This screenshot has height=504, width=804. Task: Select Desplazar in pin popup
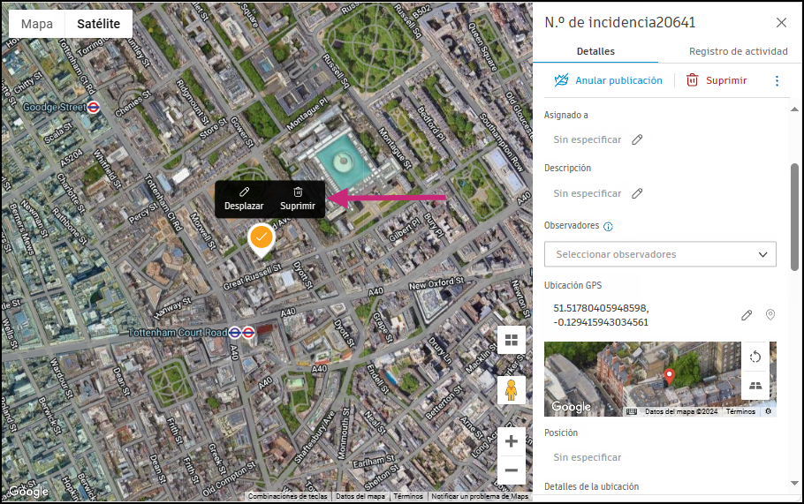point(244,199)
